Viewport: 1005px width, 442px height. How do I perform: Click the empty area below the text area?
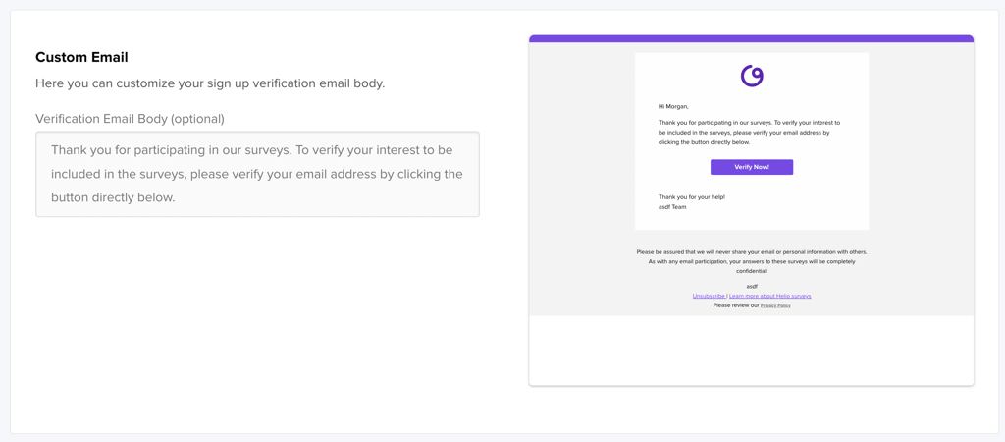point(257,314)
